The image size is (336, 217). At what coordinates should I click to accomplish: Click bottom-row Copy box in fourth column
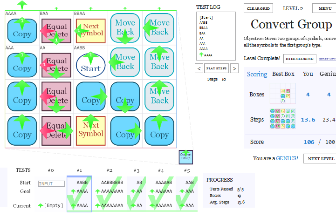tap(125, 131)
